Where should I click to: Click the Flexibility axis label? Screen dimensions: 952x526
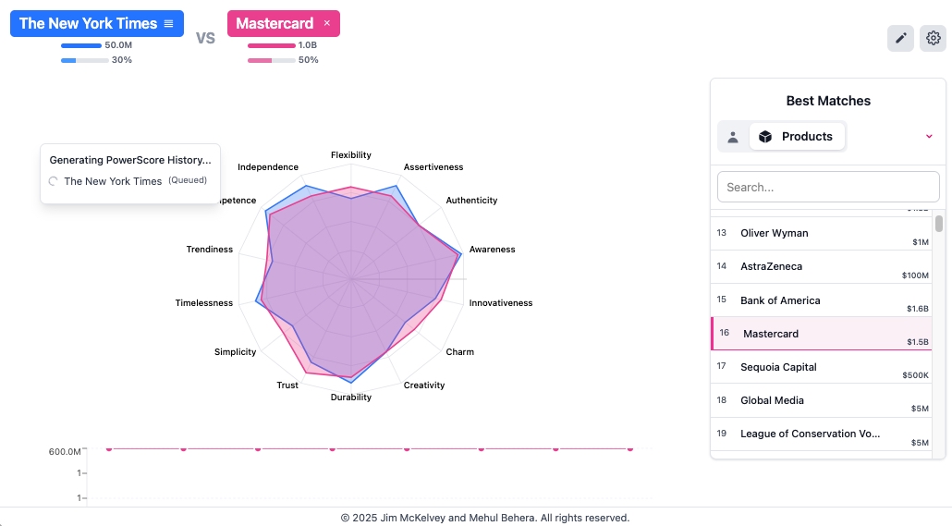(x=351, y=155)
